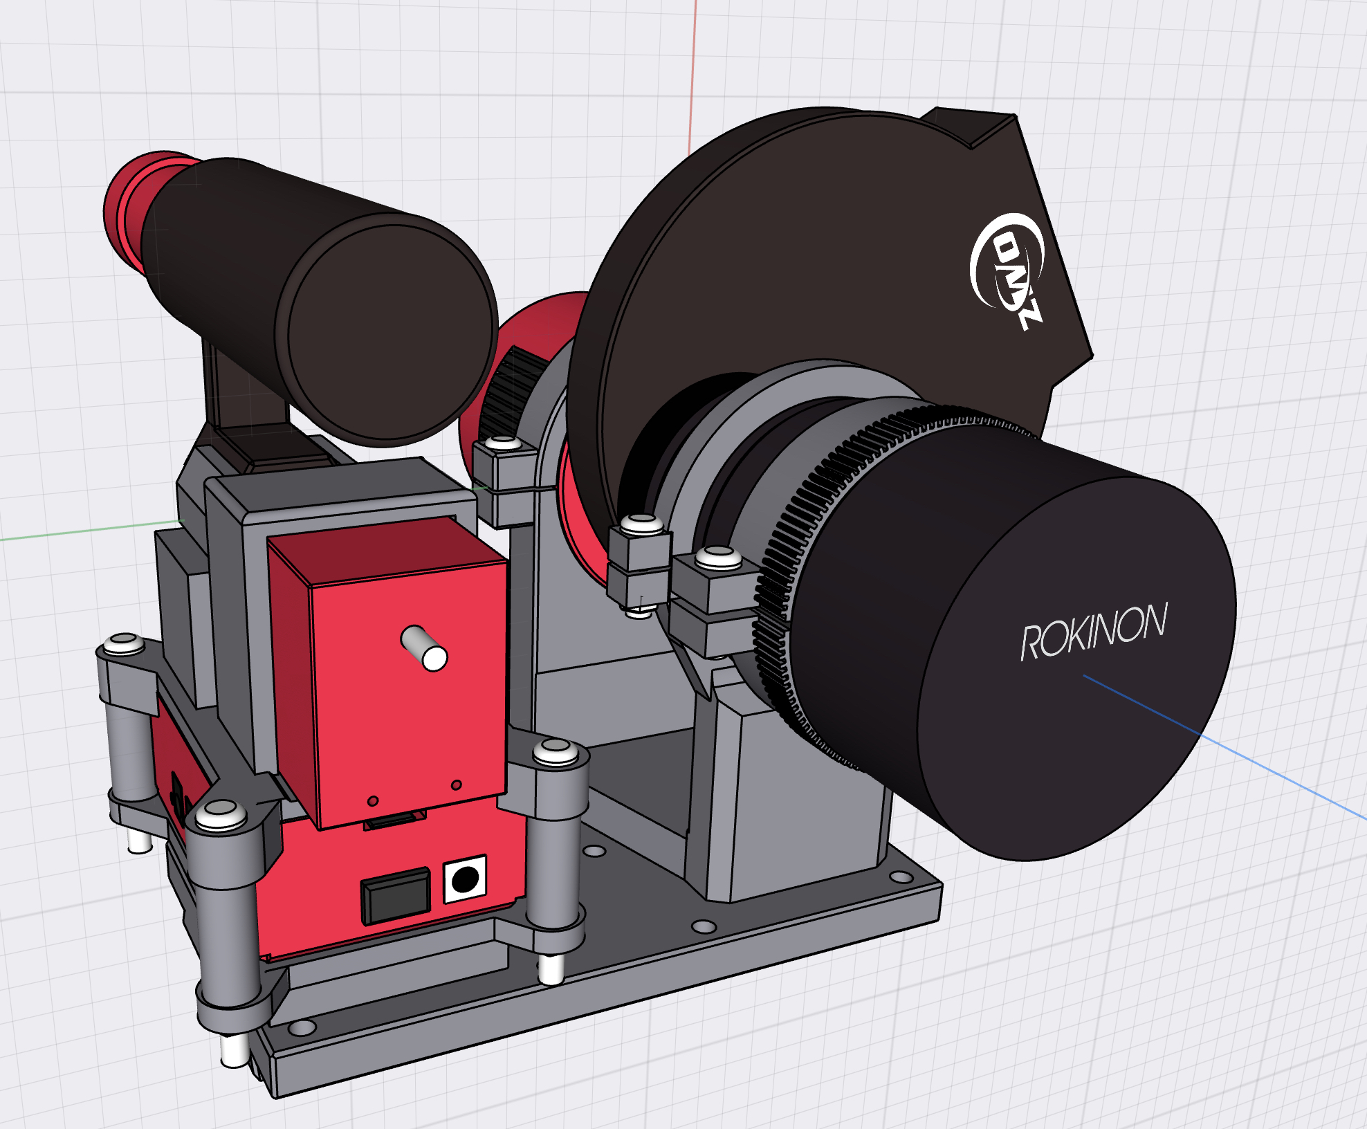Select the screw head on the standoff right of the power jack
This screenshot has height=1129, width=1367.
(555, 751)
